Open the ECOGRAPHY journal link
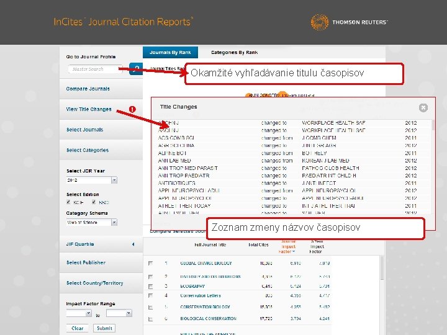 pyautogui.click(x=192, y=286)
